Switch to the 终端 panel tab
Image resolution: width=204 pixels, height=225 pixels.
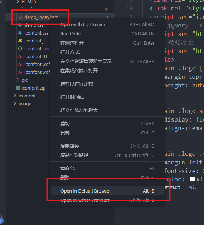193,188
